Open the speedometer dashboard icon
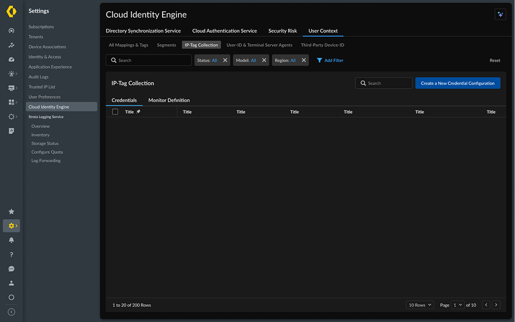 click(11, 59)
